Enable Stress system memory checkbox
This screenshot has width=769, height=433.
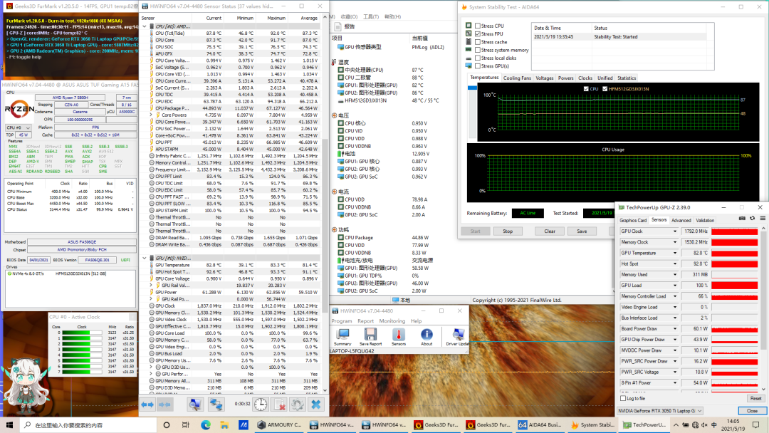(478, 50)
